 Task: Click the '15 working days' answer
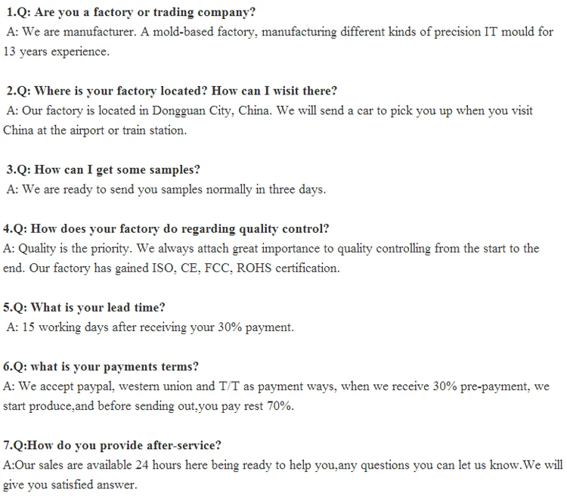151,327
